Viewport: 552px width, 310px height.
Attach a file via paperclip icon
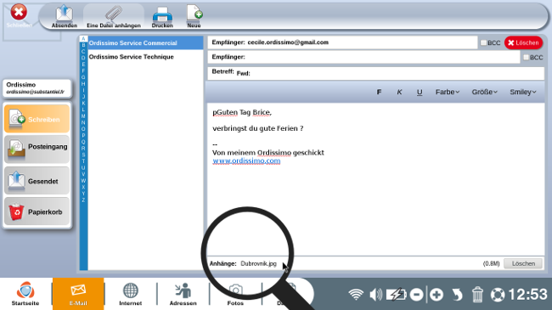tap(113, 16)
